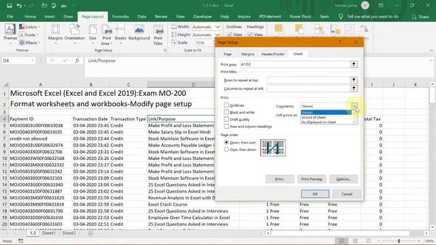
Task: Click the Page Layout view status icon
Action: 356,241
